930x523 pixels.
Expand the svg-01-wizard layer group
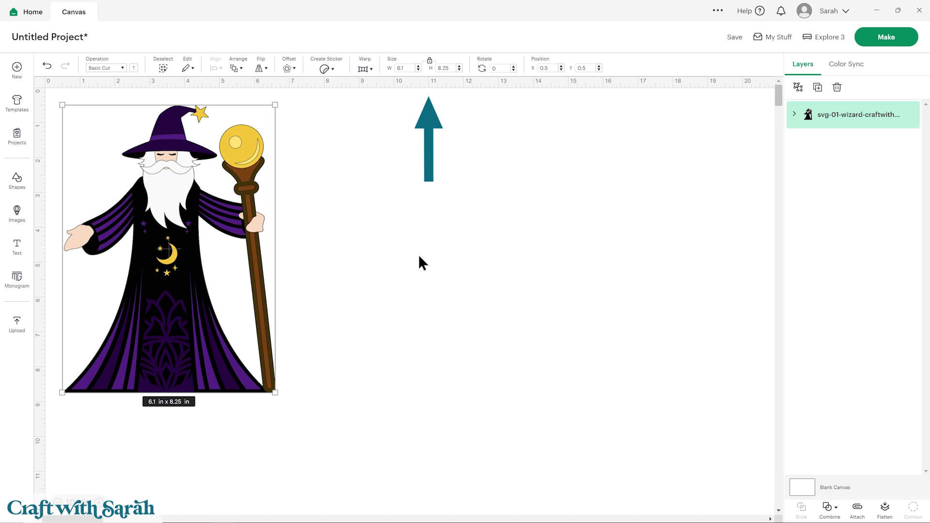794,114
